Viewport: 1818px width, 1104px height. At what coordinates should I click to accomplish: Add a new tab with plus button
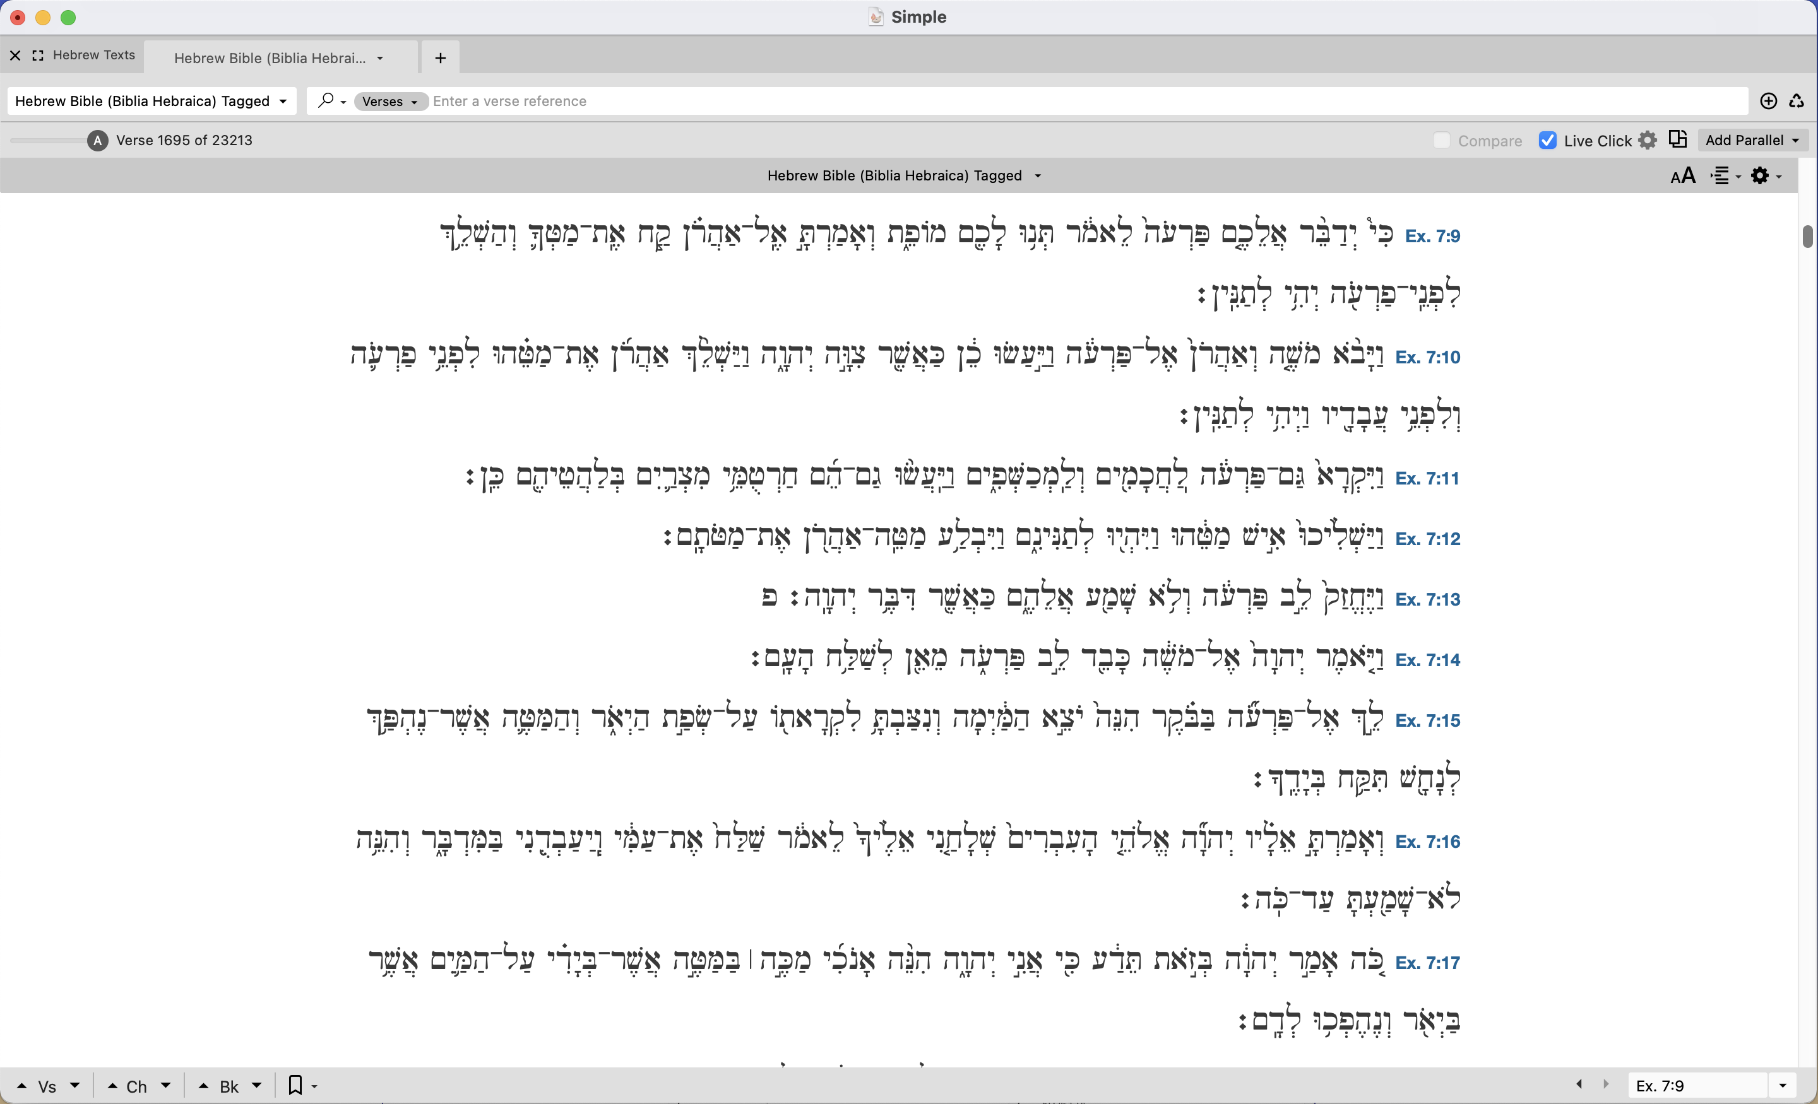[x=441, y=58]
